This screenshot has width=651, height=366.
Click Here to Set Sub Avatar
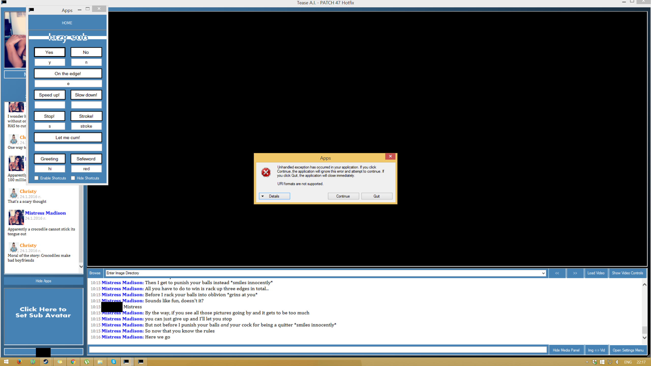(x=43, y=316)
